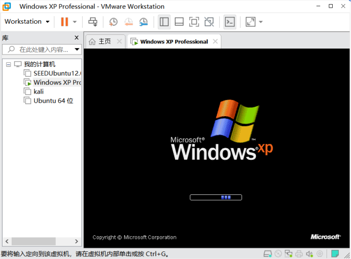Viewport: 351px width, 259px height.
Task: Open the snapshot manager
Action: [143, 22]
